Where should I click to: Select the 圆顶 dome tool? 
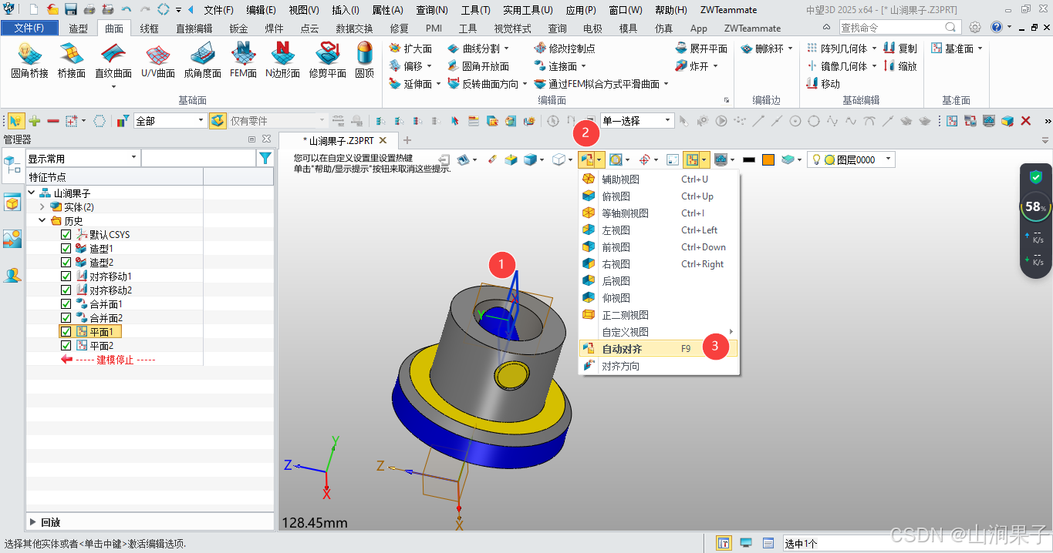(364, 61)
